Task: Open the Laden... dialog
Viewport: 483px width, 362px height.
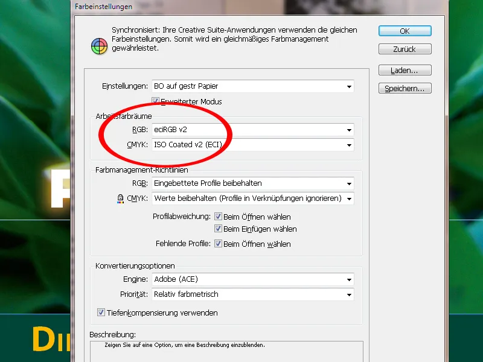Action: coord(405,70)
